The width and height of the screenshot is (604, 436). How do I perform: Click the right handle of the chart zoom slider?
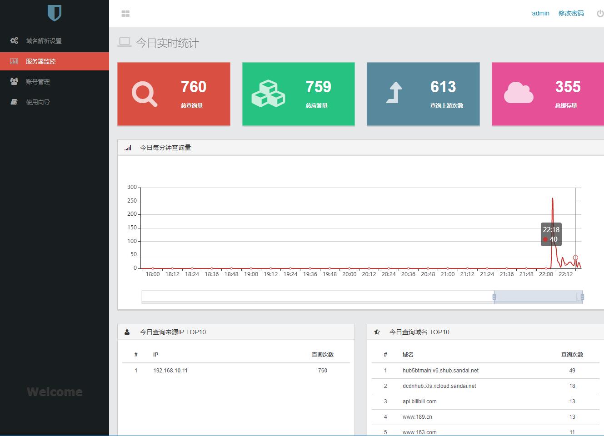(x=582, y=297)
